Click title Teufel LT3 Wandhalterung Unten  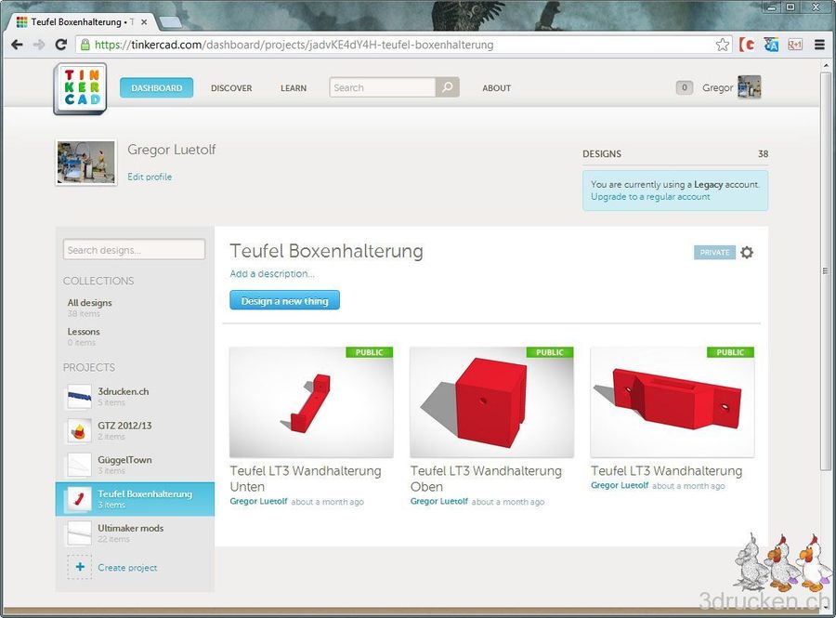(306, 479)
